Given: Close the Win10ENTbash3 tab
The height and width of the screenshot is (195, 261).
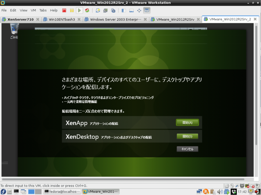Looking at the screenshot, I should (79, 19).
